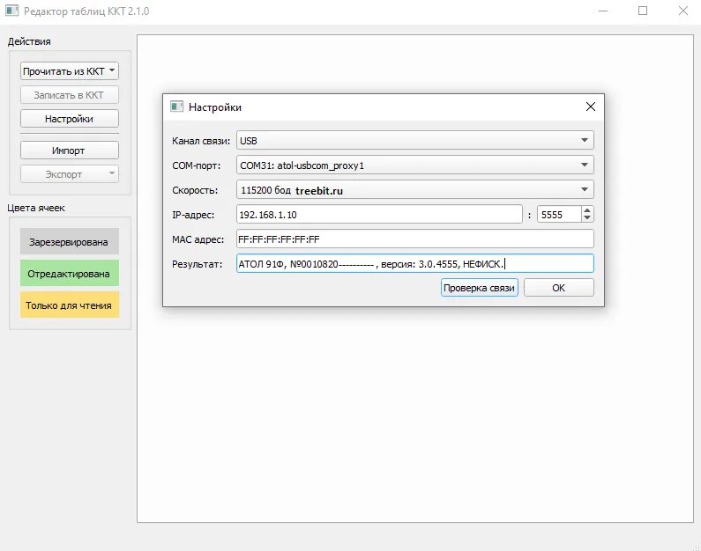The height and width of the screenshot is (551, 701).
Task: Expand the Канал связи USB combo box
Action: tap(415, 141)
